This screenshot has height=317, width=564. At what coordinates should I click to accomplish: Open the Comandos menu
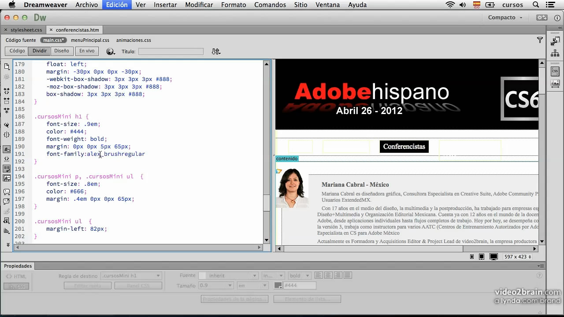(270, 5)
